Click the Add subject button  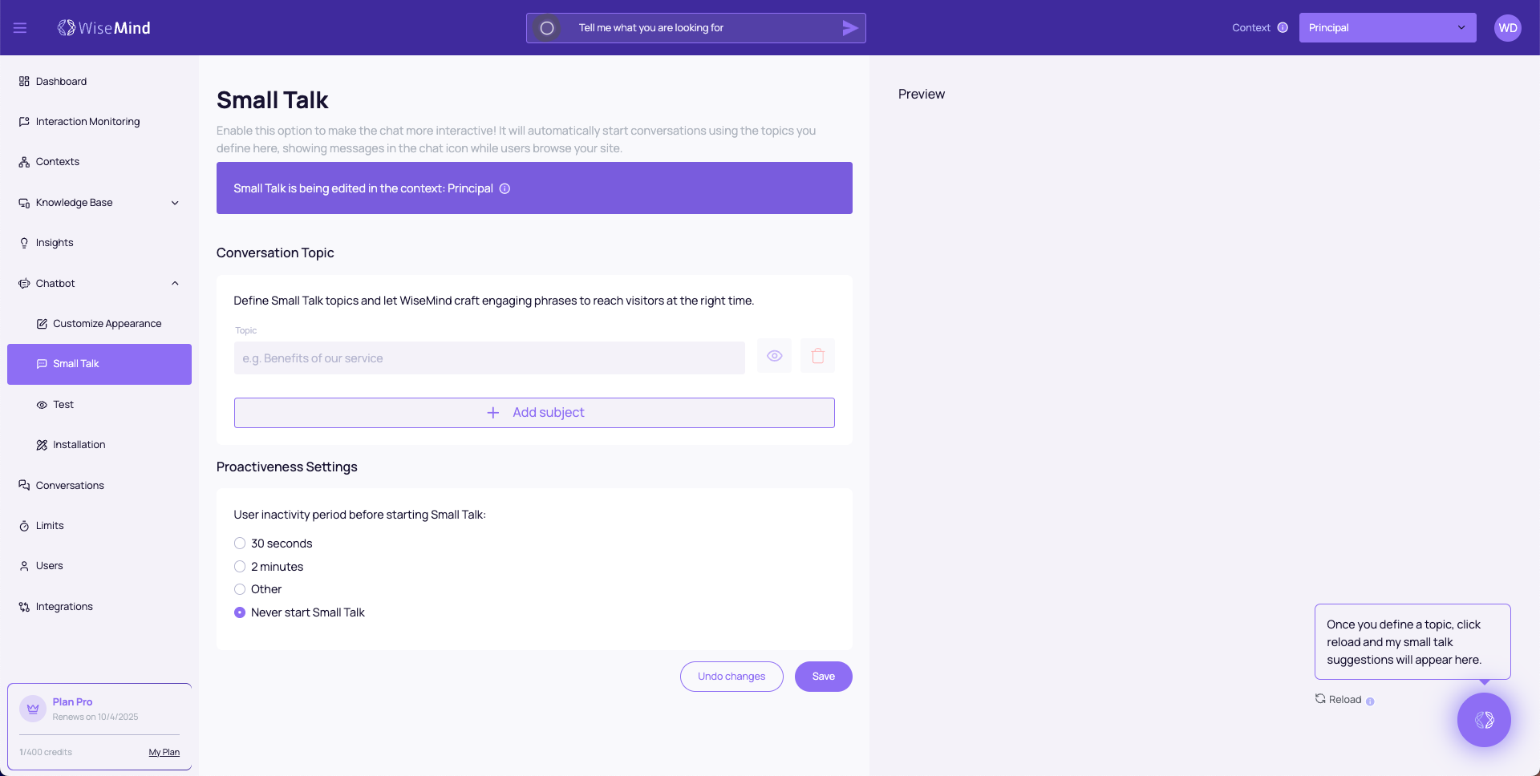point(534,413)
